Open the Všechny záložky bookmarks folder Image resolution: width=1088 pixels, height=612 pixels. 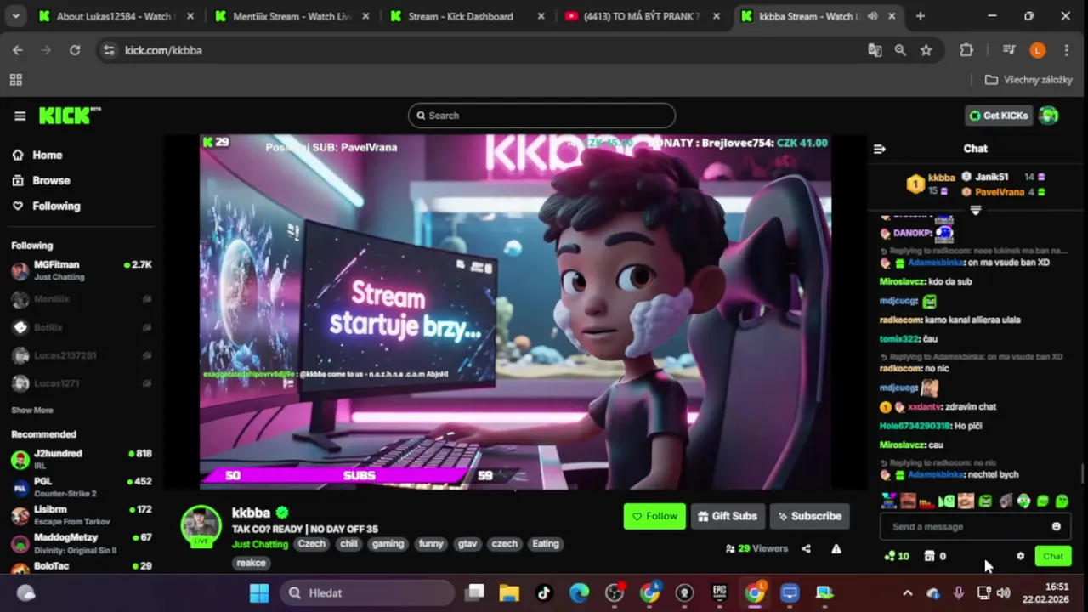1028,80
